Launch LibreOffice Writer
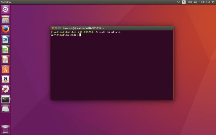Screen dimensions: 216x135 [5, 39]
